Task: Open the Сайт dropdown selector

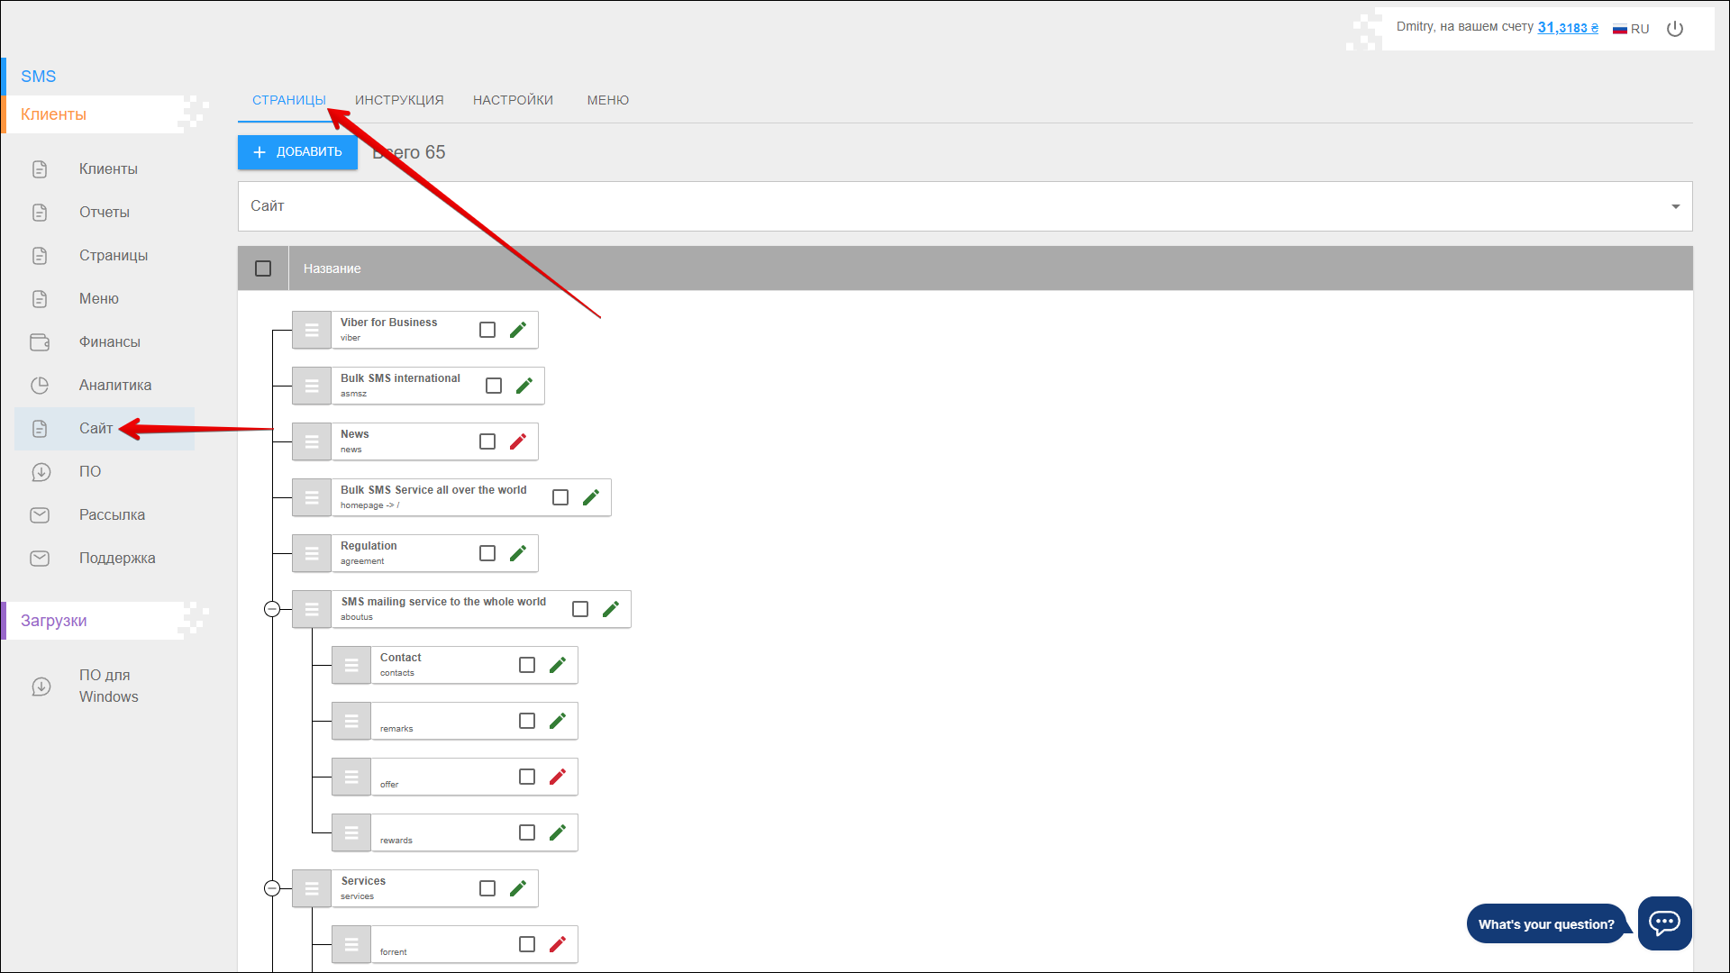Action: pyautogui.click(x=964, y=206)
